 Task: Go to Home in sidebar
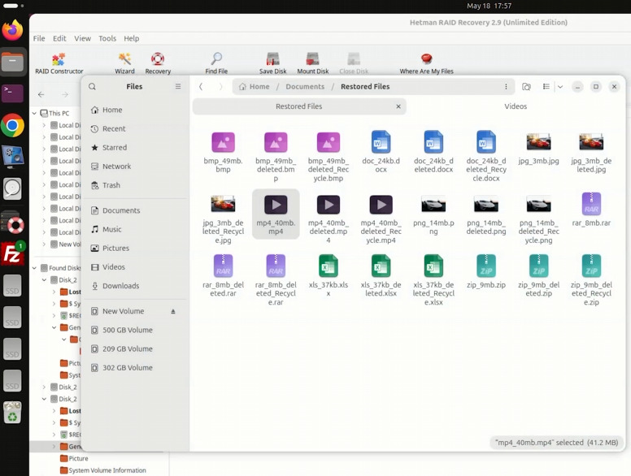pos(135,110)
